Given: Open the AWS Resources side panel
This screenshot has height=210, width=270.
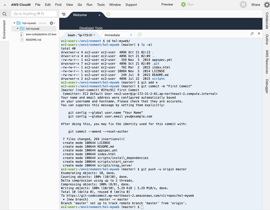Looking at the screenshot, I should click(x=267, y=62).
